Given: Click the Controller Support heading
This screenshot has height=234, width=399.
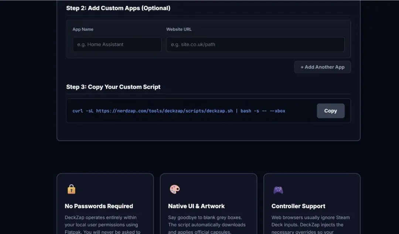Looking at the screenshot, I should pos(298,206).
